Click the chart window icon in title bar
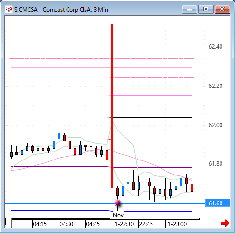Image resolution: width=235 pixels, height=233 pixels. click(x=9, y=9)
